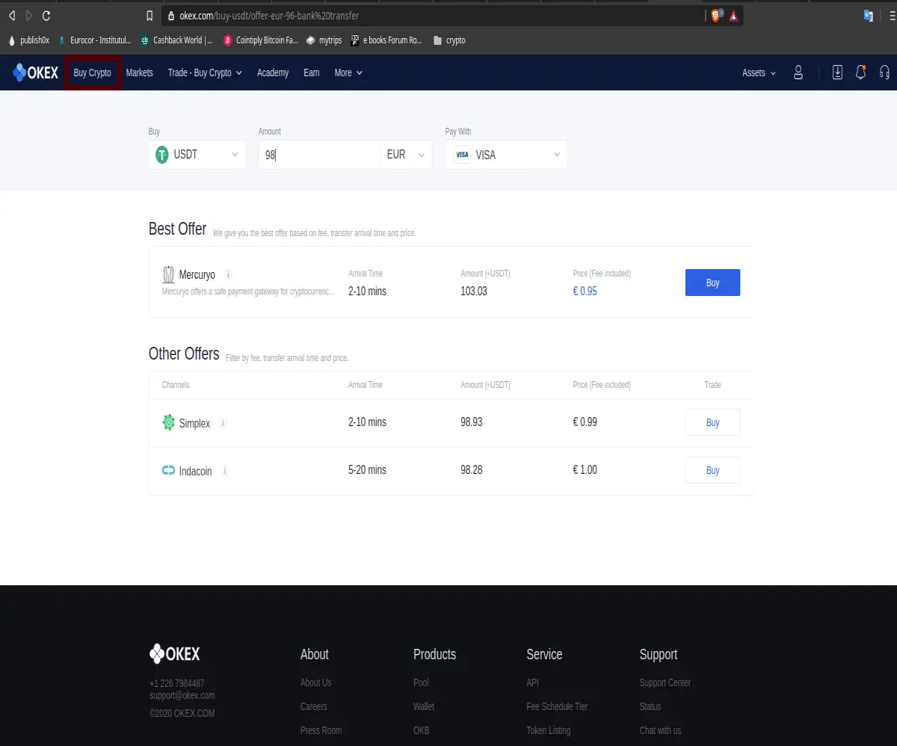The height and width of the screenshot is (746, 897).
Task: Click the Indacoin price € 1.00
Action: pyautogui.click(x=585, y=469)
